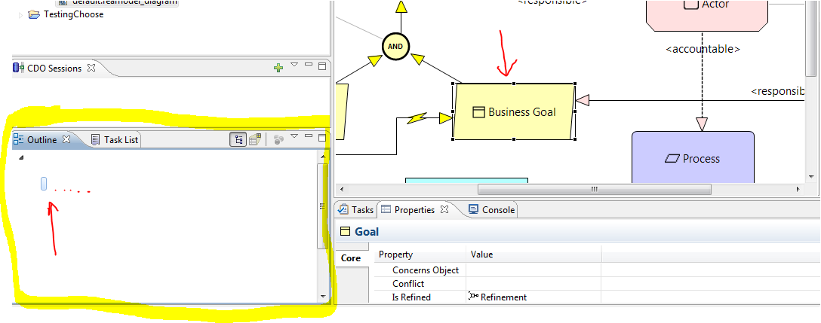Click the Process parallelogram icon
Screen dimensions: 821x323
coord(672,158)
